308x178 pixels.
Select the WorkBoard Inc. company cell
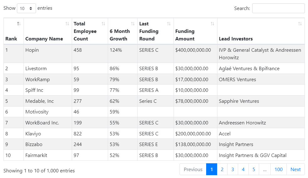coord(48,123)
